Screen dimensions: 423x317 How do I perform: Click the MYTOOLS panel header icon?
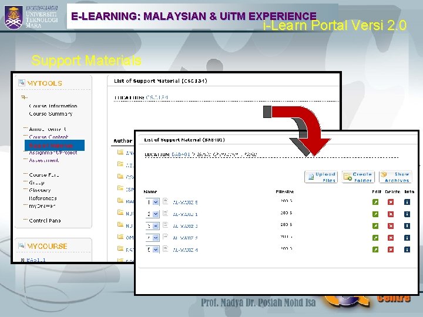tap(21, 83)
